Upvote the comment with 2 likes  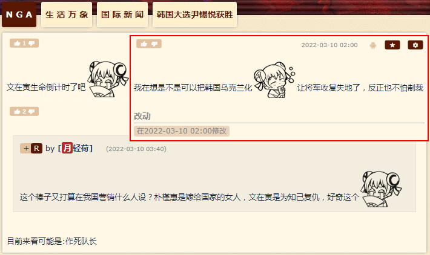pyautogui.click(x=18, y=111)
